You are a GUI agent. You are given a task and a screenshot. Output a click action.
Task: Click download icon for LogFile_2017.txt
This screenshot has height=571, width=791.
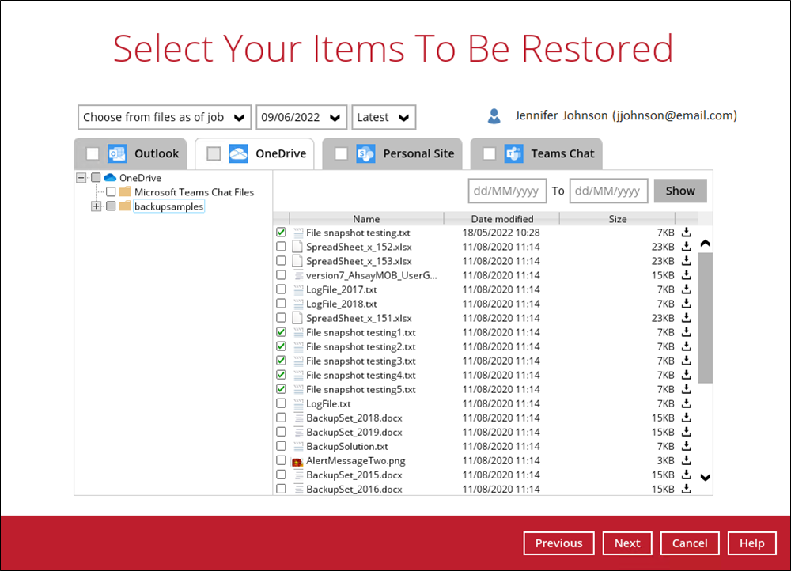tap(687, 289)
